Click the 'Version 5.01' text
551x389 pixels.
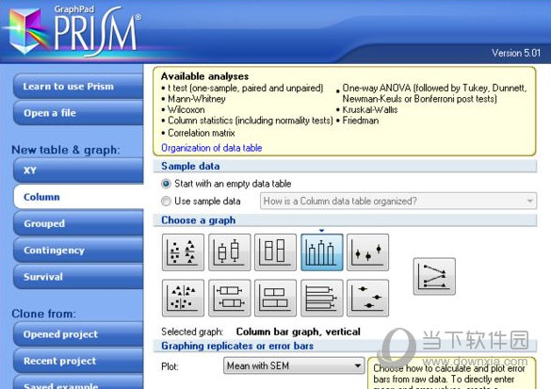click(x=516, y=53)
